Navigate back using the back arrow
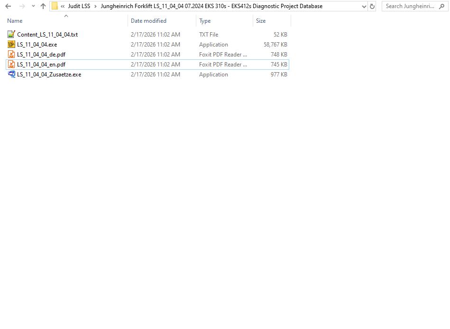This screenshot has width=450, height=329. tap(8, 6)
